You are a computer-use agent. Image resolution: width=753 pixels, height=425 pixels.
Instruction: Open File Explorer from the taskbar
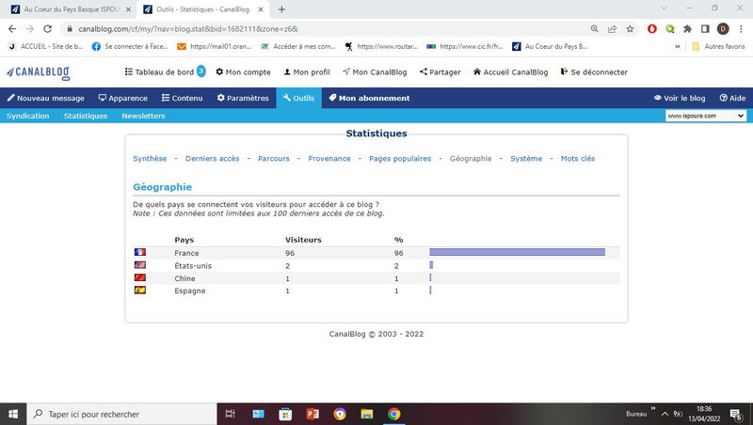click(x=367, y=414)
